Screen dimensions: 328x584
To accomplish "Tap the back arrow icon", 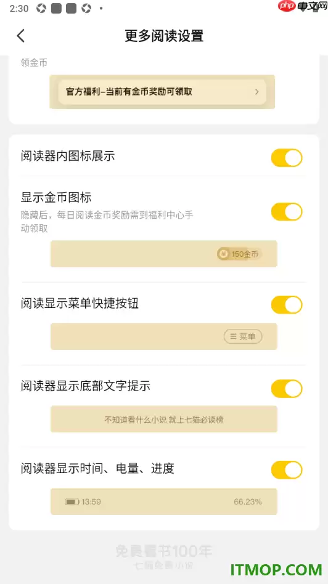I will pos(21,36).
